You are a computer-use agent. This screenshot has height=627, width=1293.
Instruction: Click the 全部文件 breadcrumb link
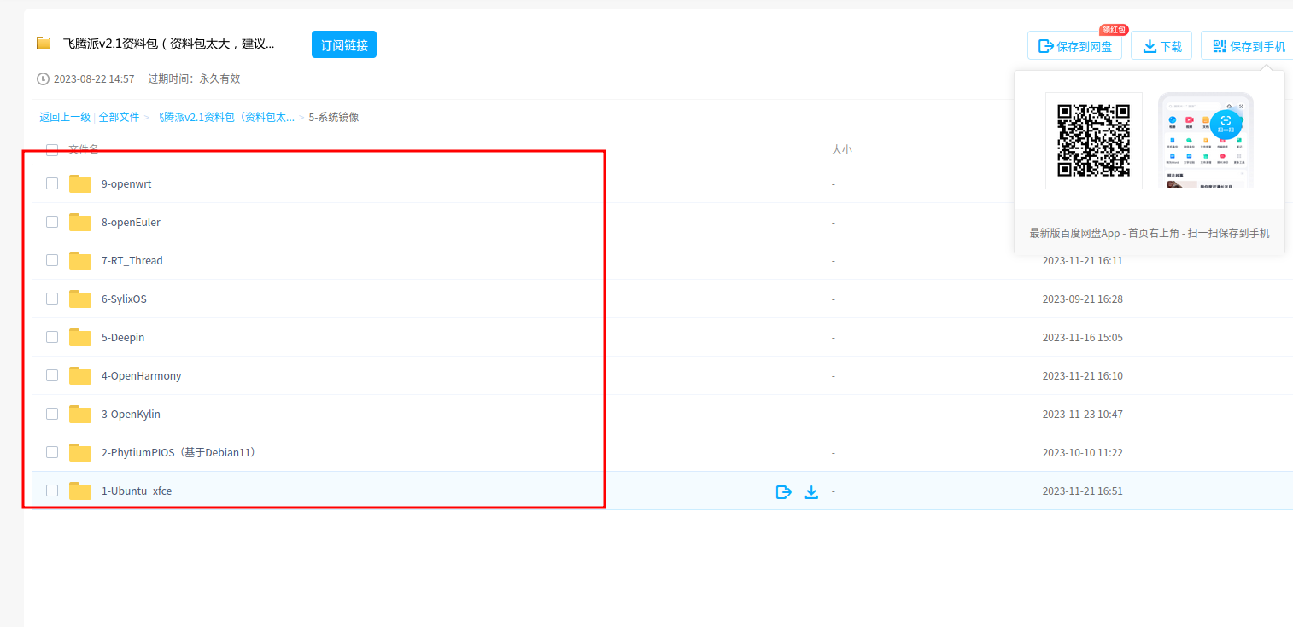[x=119, y=117]
